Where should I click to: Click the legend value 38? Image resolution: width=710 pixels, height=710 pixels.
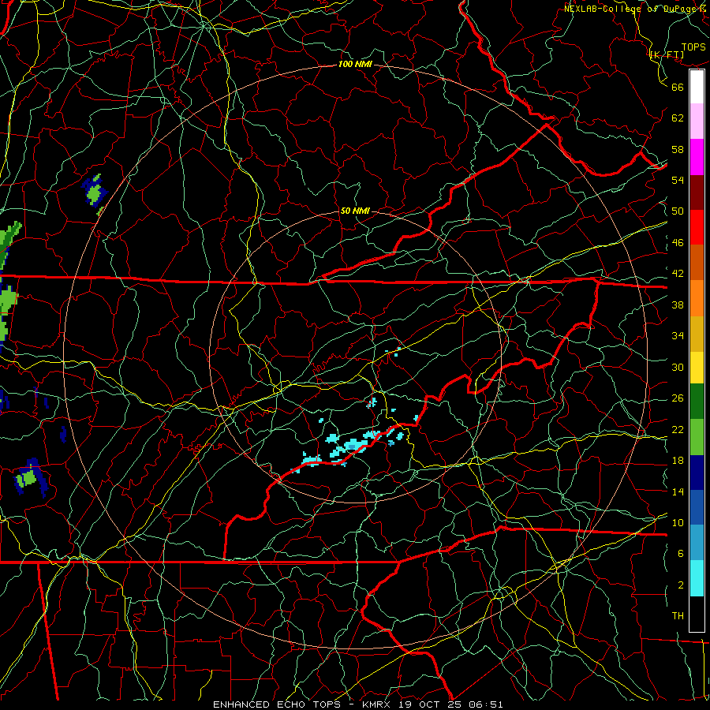(x=678, y=305)
